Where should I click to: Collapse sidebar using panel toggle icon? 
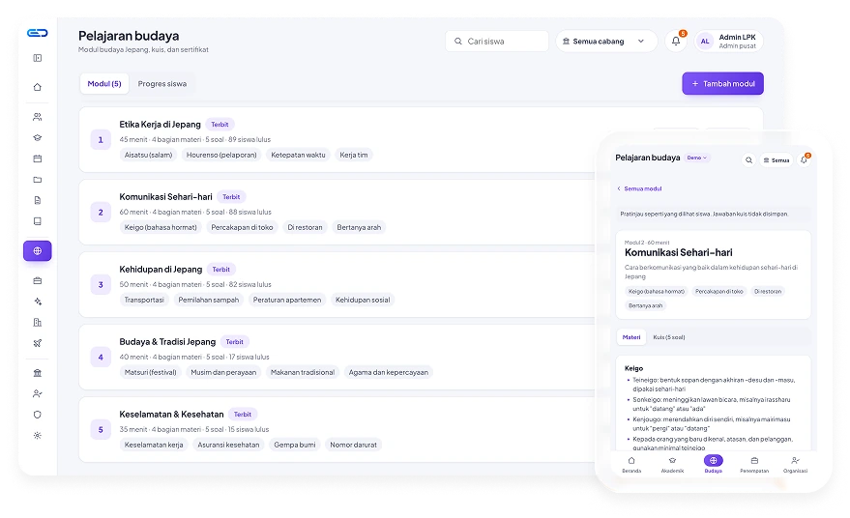pyautogui.click(x=38, y=58)
